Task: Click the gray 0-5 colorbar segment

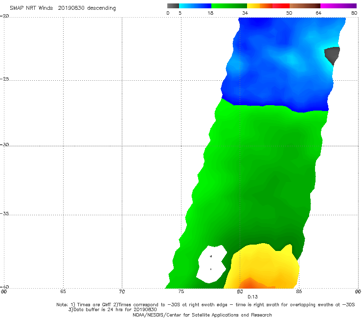Action: [x=173, y=6]
